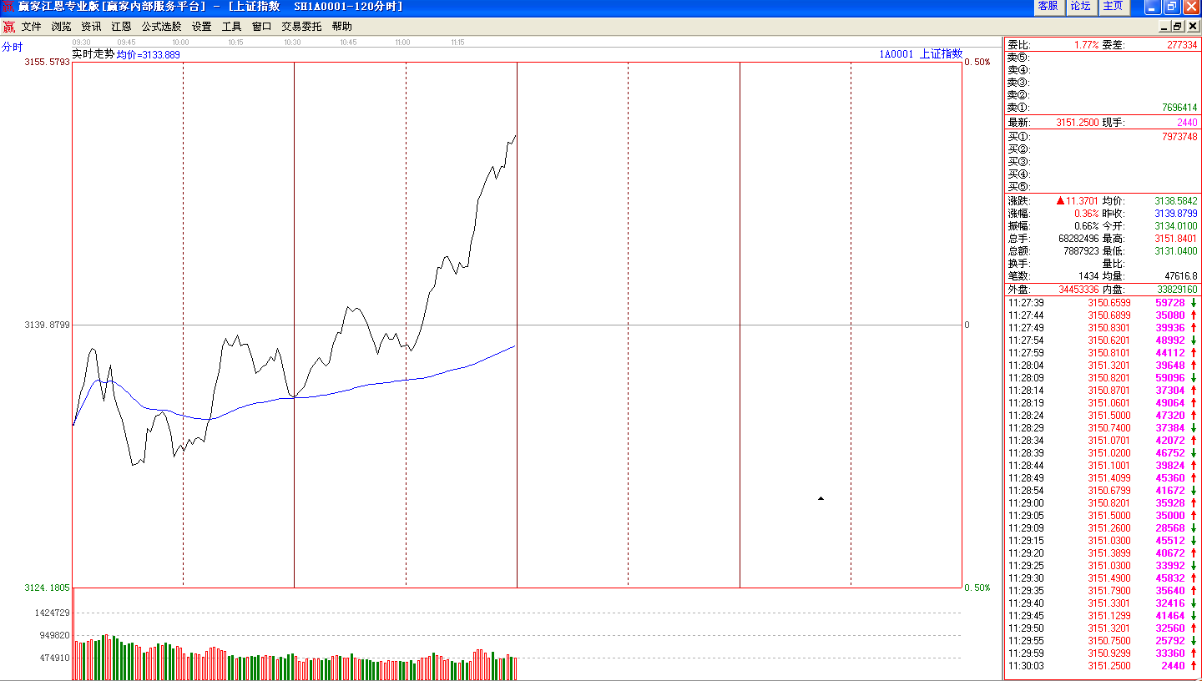
Task: Click the 现手 value 2440 in the quote panel
Action: pyautogui.click(x=1187, y=123)
